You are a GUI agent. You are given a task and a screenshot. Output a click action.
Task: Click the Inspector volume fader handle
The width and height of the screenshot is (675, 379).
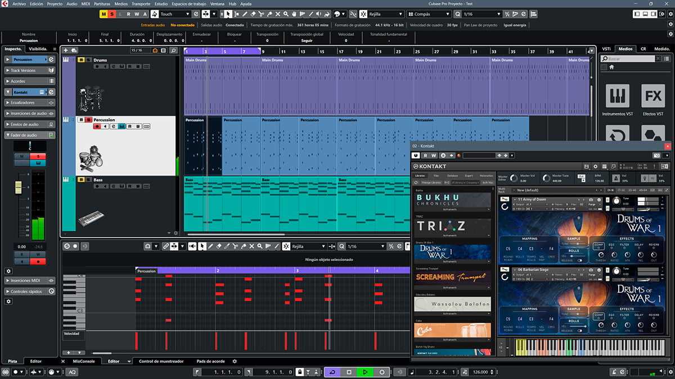tap(18, 187)
